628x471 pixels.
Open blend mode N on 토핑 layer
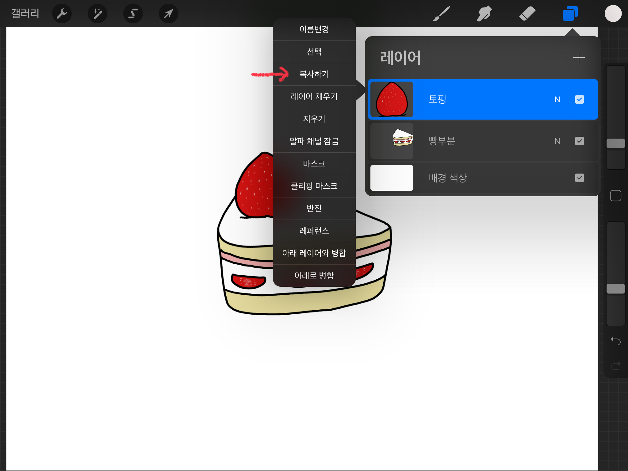tap(557, 99)
